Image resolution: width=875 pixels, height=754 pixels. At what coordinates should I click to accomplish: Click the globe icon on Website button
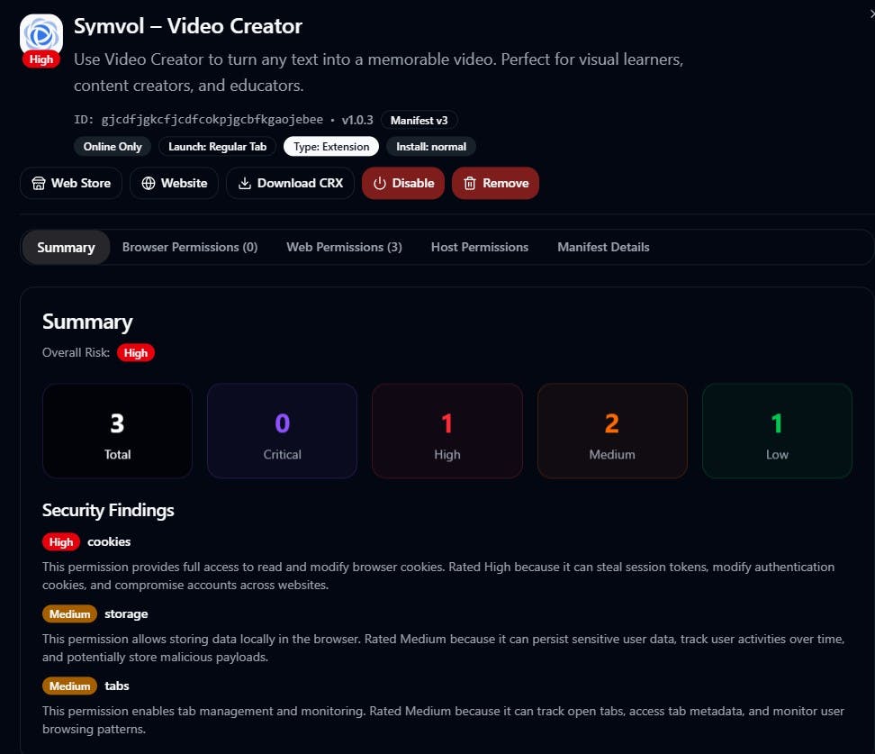point(149,183)
